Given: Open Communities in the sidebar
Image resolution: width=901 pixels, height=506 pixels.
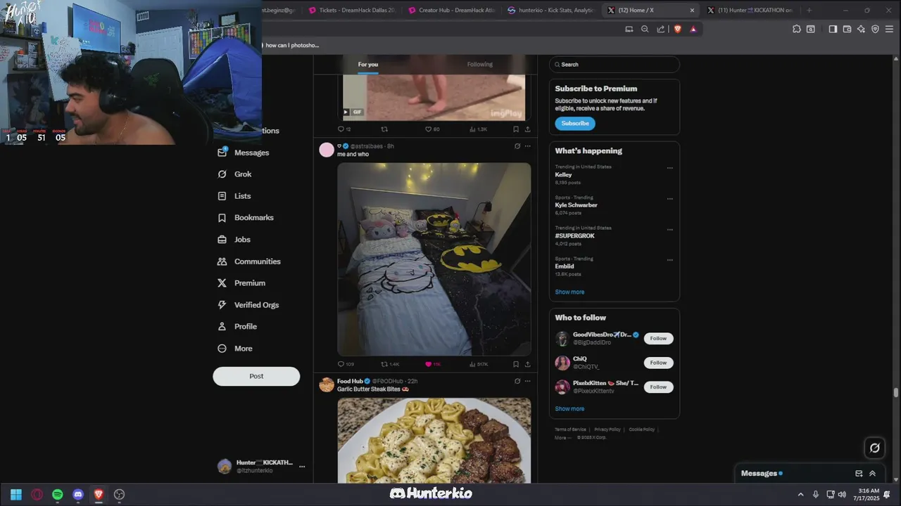Looking at the screenshot, I should [249, 261].
